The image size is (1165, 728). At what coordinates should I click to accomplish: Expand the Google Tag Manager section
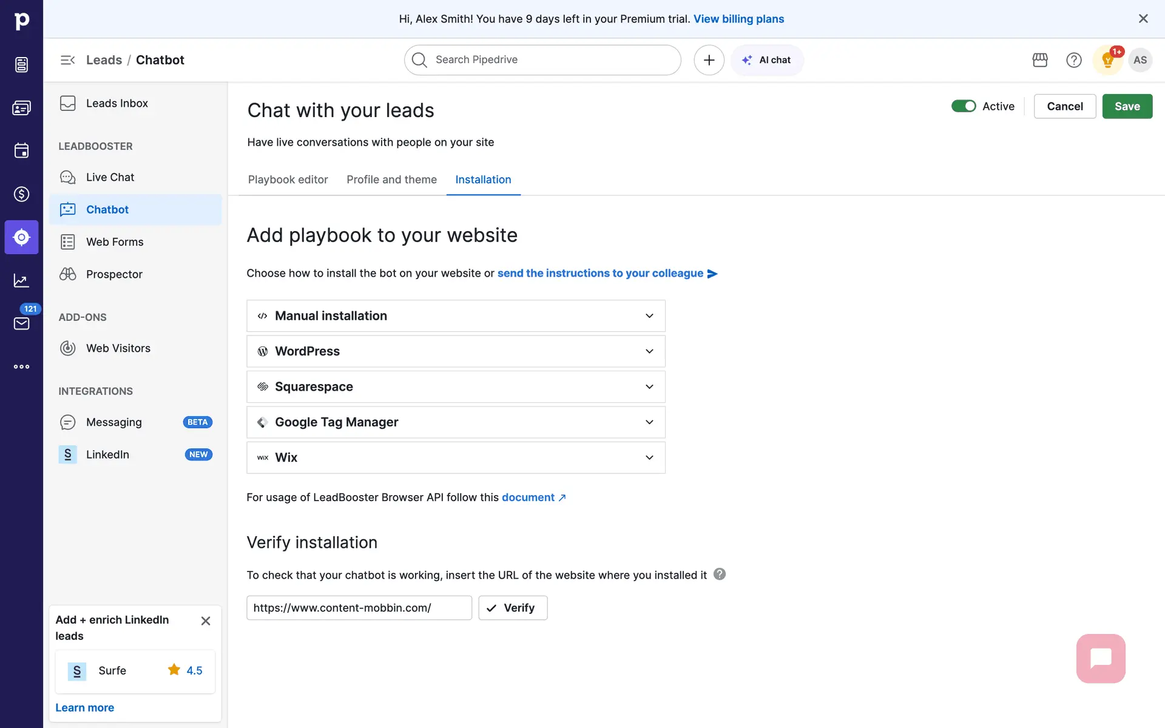(456, 422)
